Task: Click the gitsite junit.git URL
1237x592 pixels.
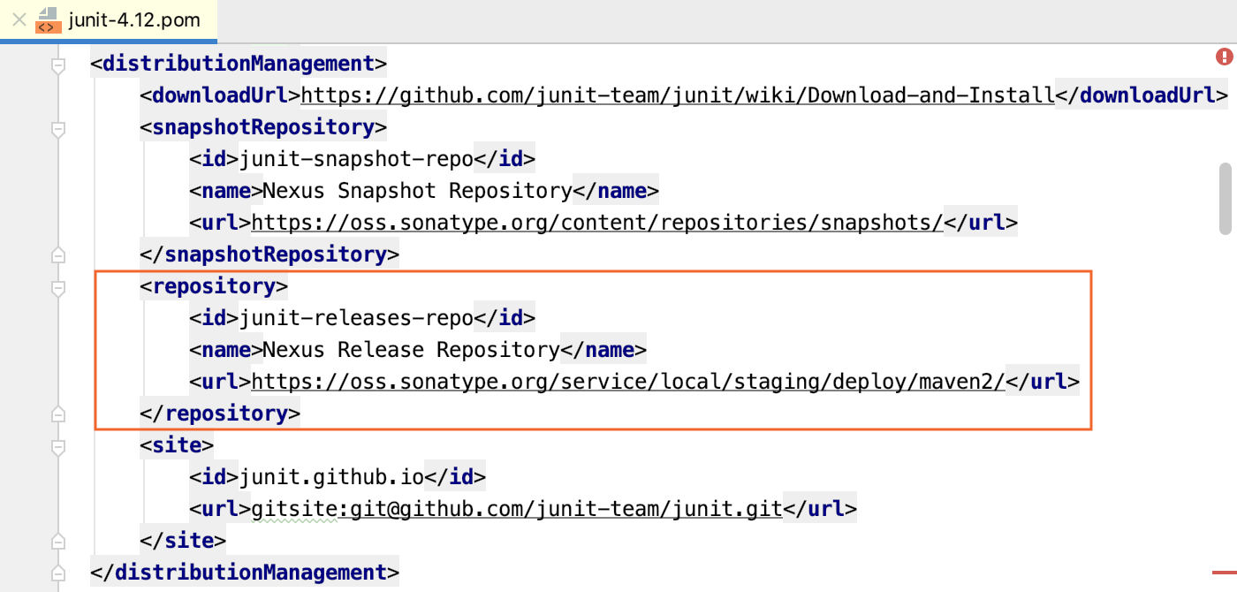Action: click(x=517, y=509)
